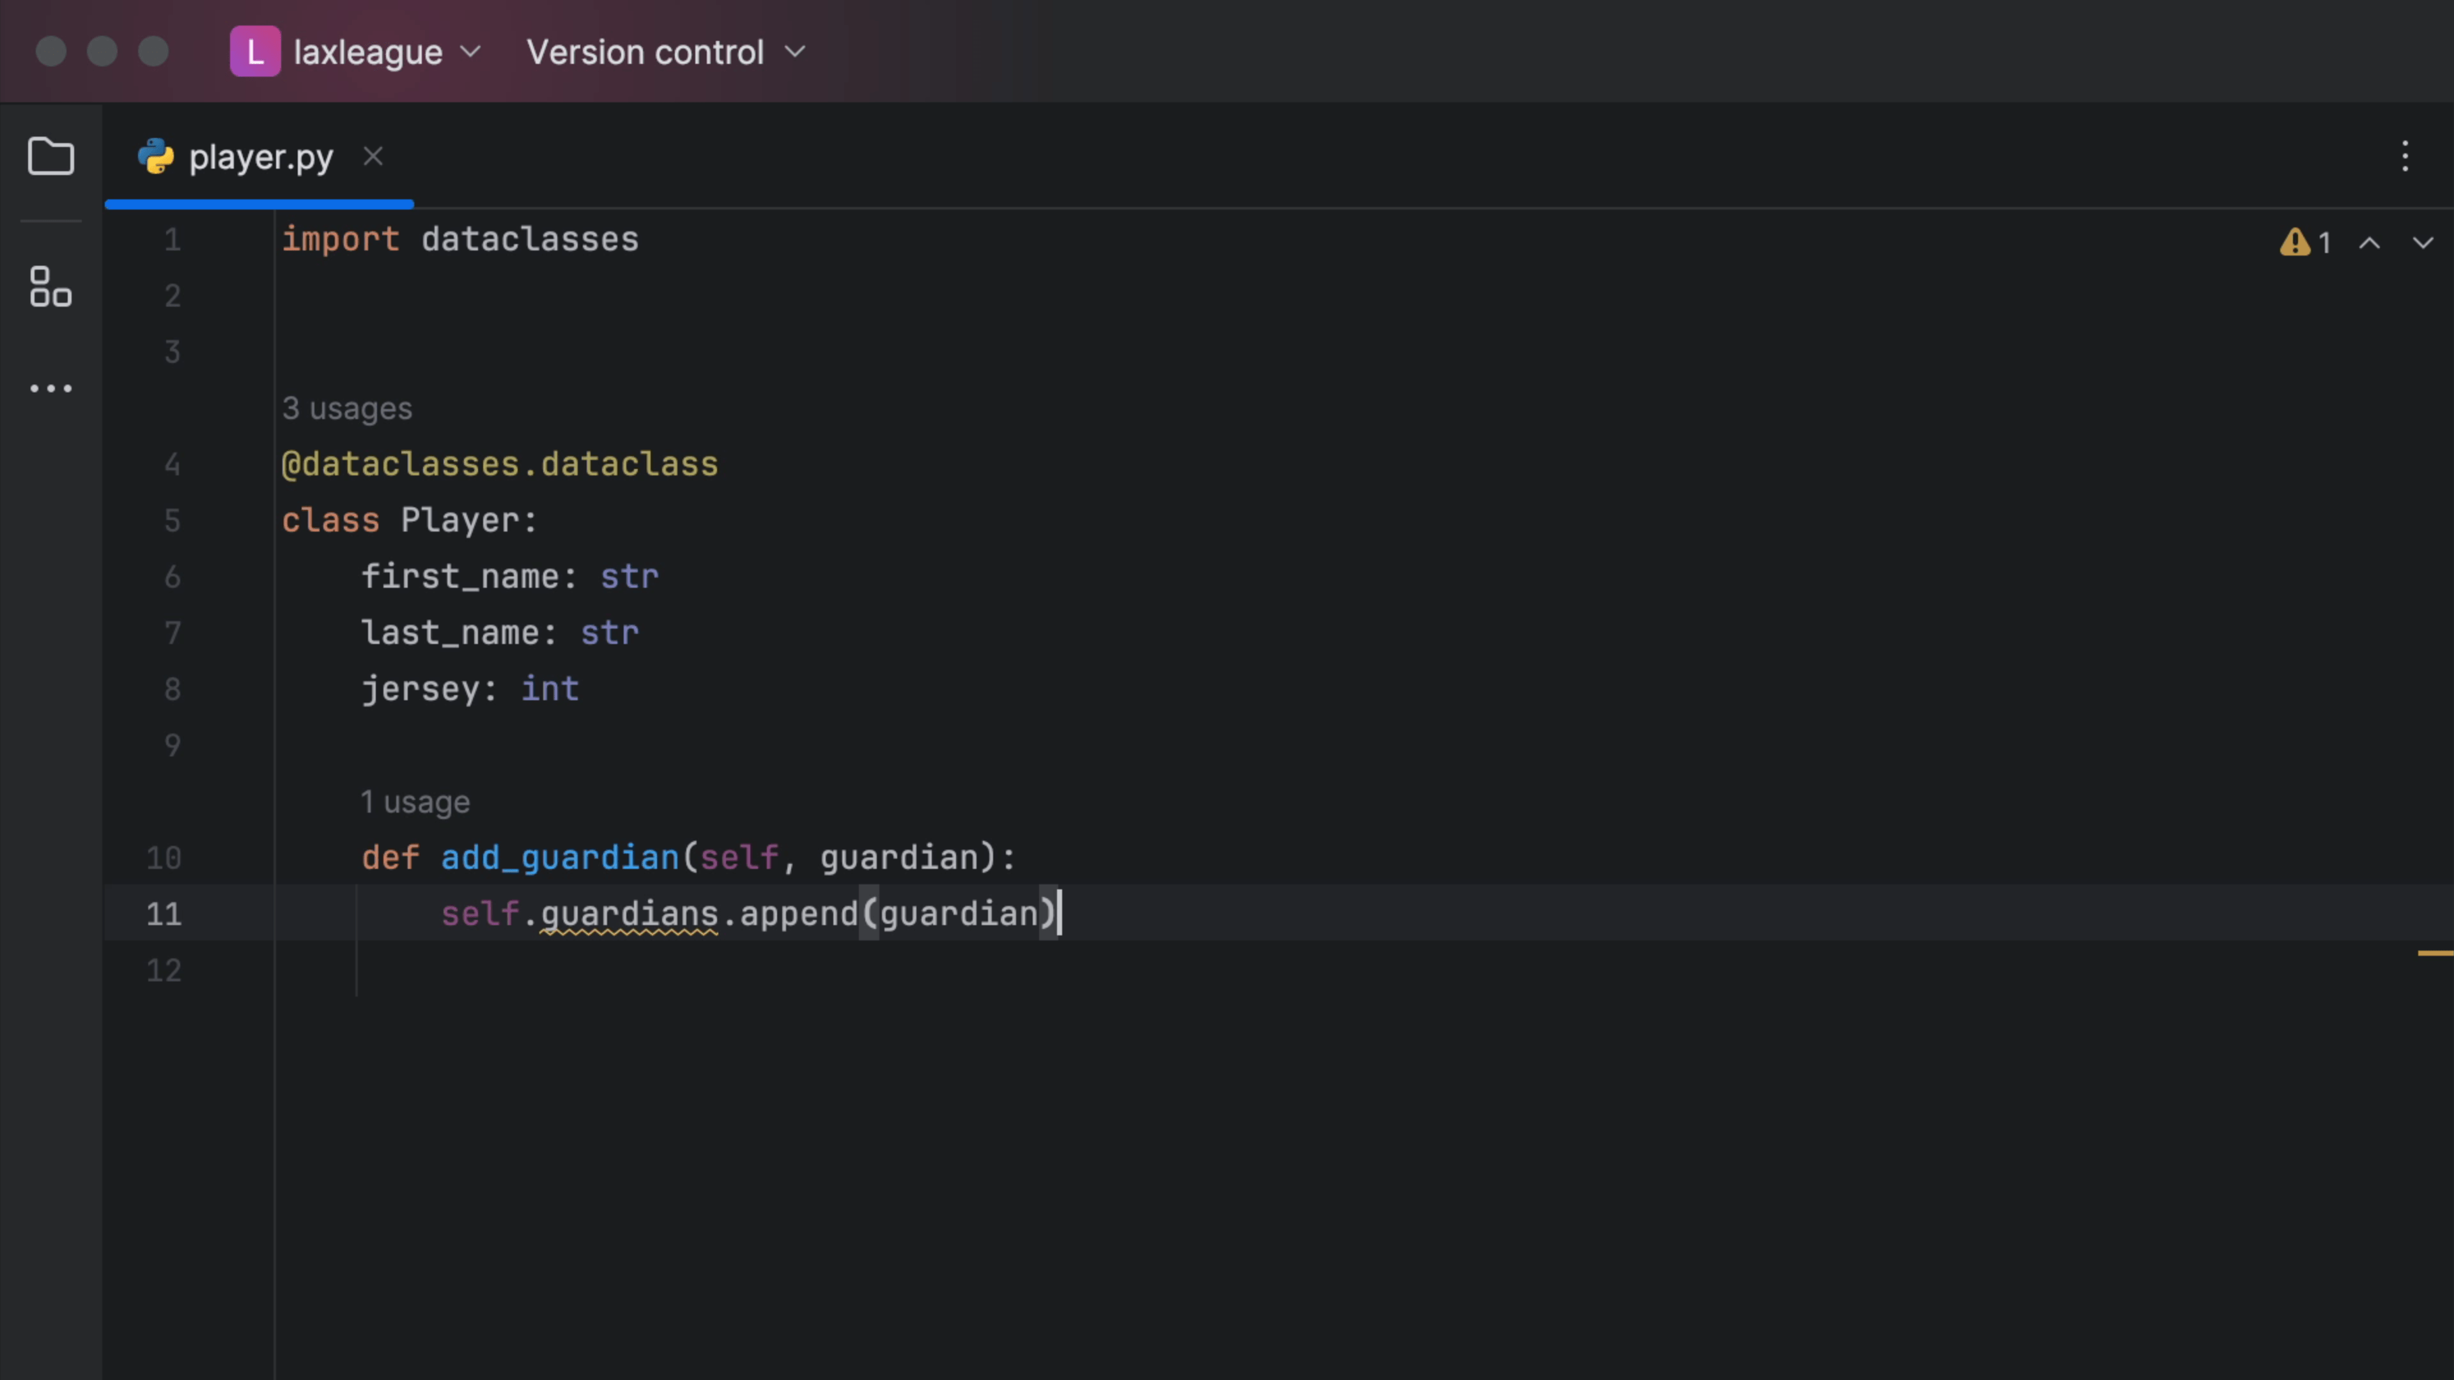2454x1380 pixels.
Task: Click the laxleague project L badge
Action: (254, 51)
